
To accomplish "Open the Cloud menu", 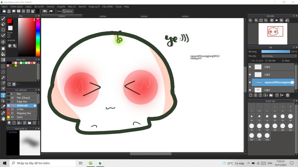I will (118, 7).
